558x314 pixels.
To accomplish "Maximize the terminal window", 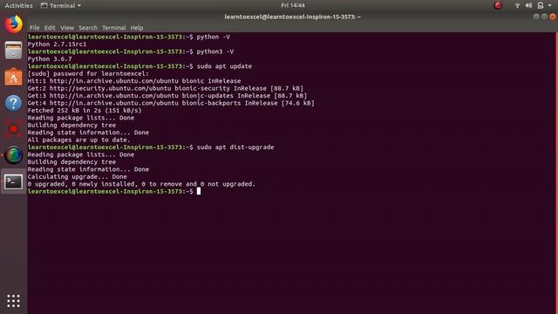I will coord(544,17).
